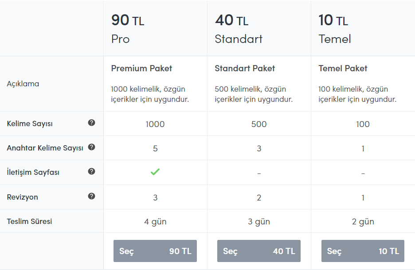Viewport: 415px width, 270px height.
Task: Select the 90 TL Pro package button
Action: (155, 251)
